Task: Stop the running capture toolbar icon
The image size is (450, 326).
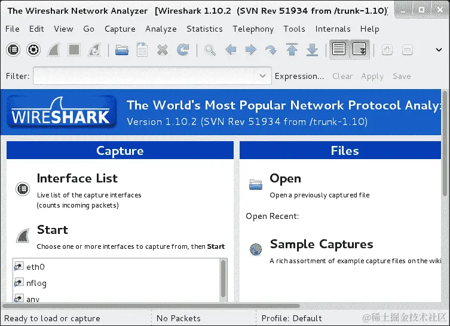Action: (x=74, y=50)
